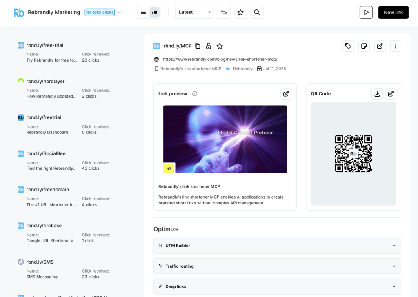Image resolution: width=418 pixels, height=297 pixels.
Task: Click the Traffic routing chevron arrow
Action: tap(394, 266)
